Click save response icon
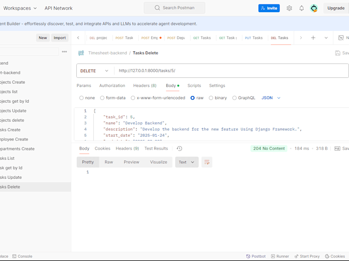Image resolution: width=349 pixels, height=261 pixels. (337, 148)
